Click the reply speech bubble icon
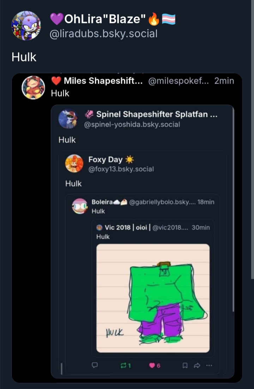254x389 pixels. pyautogui.click(x=95, y=365)
